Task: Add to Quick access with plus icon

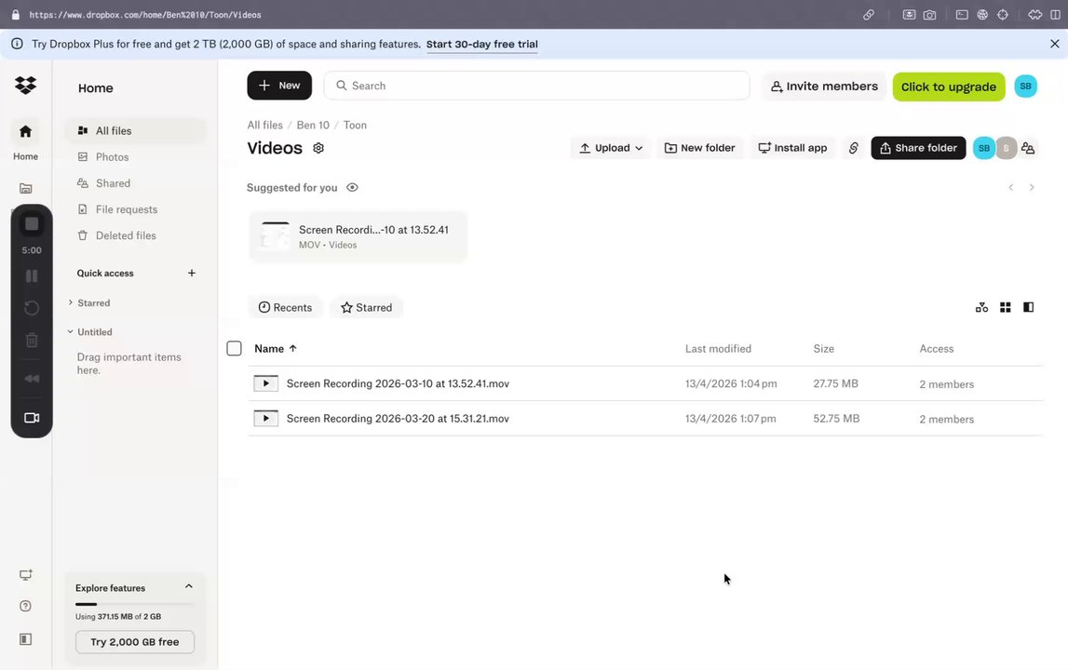Action: tap(192, 273)
